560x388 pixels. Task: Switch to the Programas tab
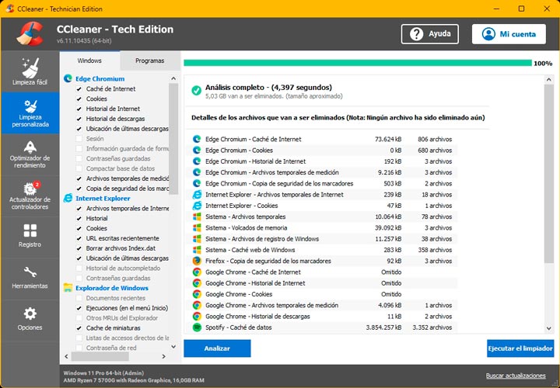[149, 61]
